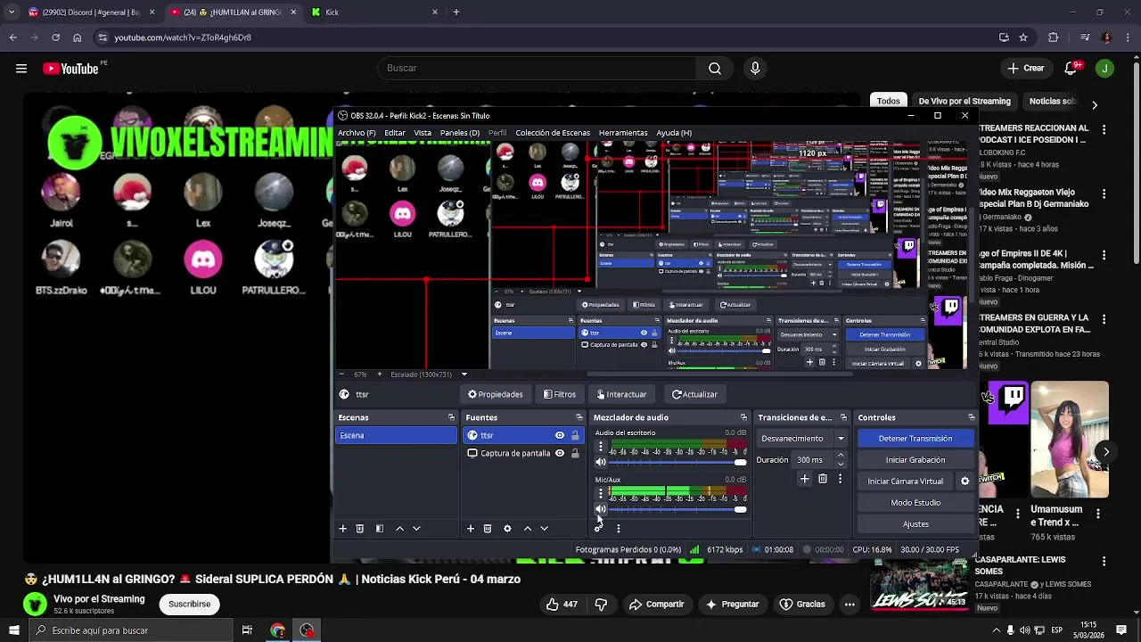Click the Chrome address bar URL
The image size is (1141, 642).
[183, 37]
